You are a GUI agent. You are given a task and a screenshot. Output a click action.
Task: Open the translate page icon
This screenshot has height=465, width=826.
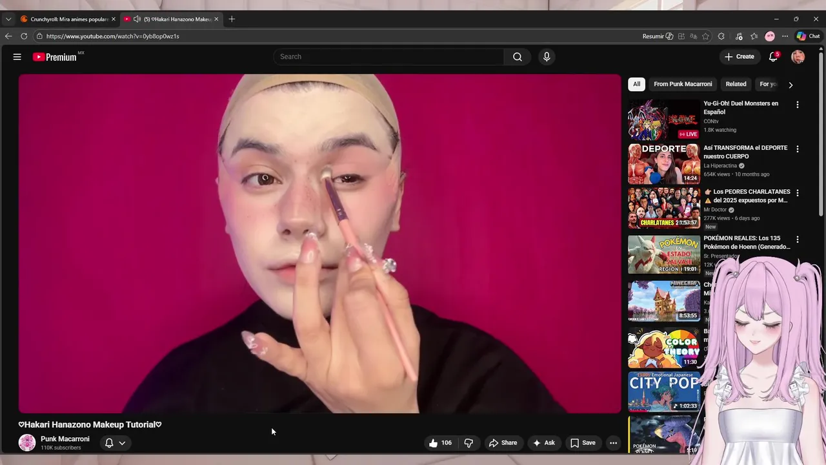point(693,36)
